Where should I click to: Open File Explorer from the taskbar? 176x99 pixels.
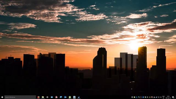pos(43,97)
